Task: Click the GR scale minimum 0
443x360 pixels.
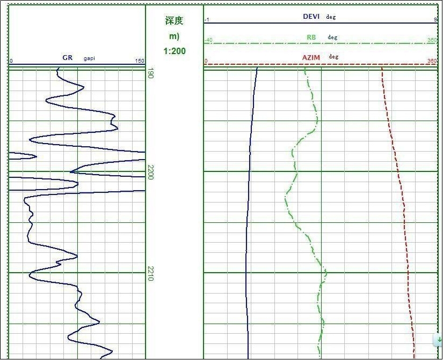Action: [x=11, y=61]
